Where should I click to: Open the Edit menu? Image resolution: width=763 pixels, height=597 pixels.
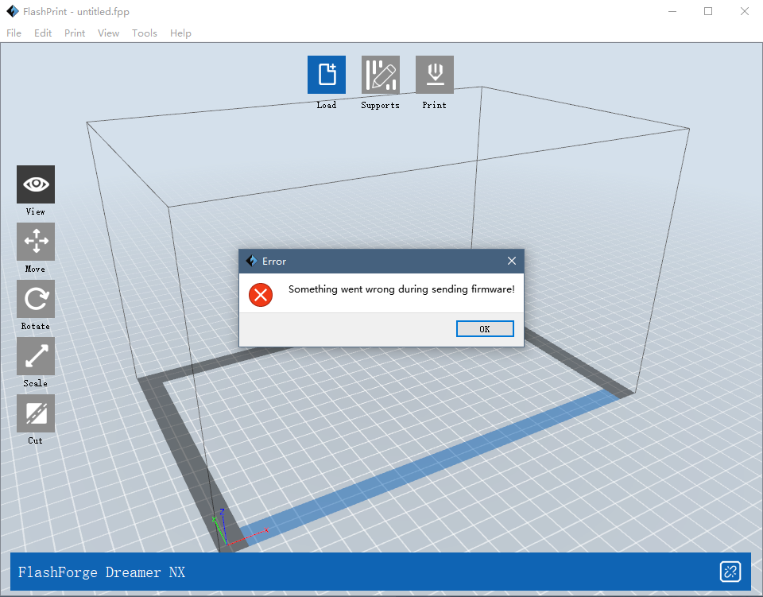point(42,33)
